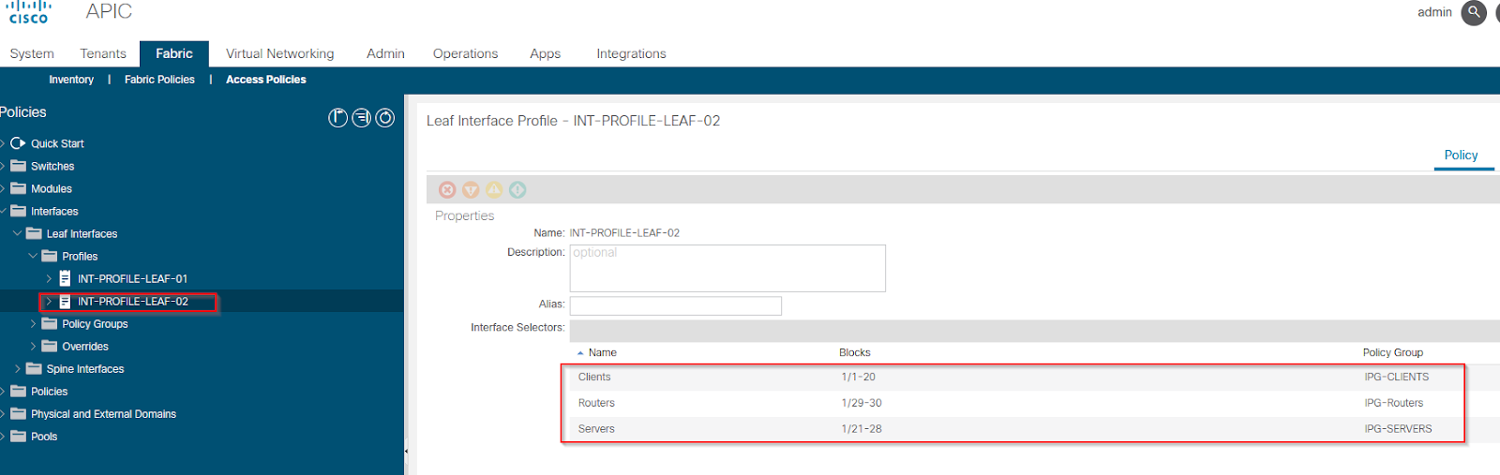
Task: Click the green warning fault icon
Action: 517,190
